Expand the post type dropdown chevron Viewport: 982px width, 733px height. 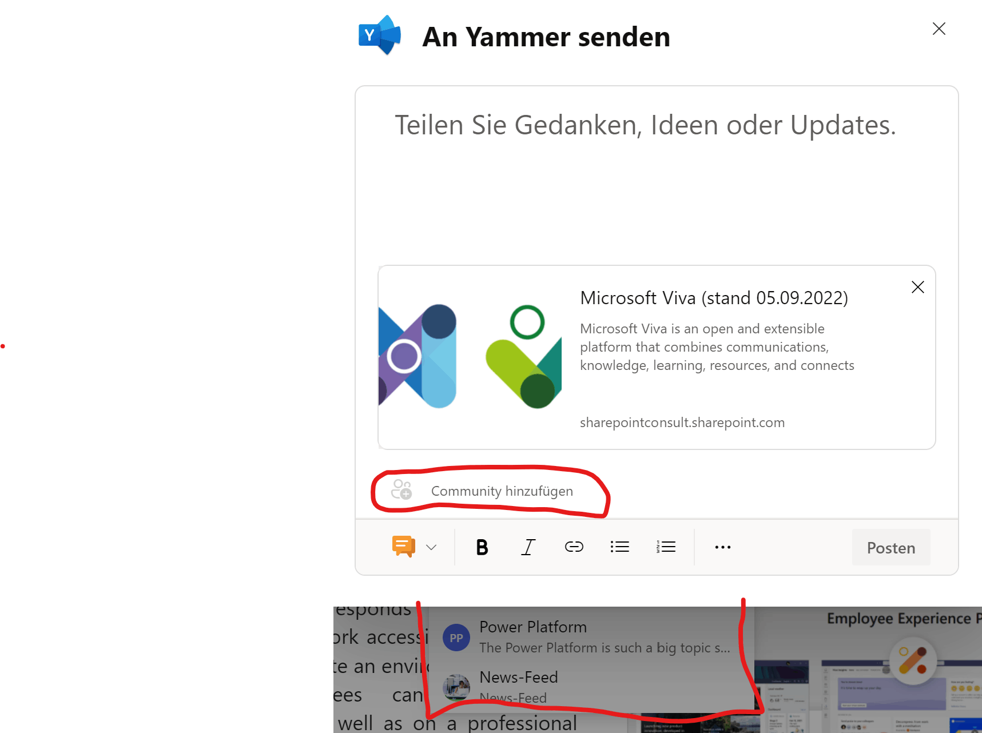[x=431, y=547]
